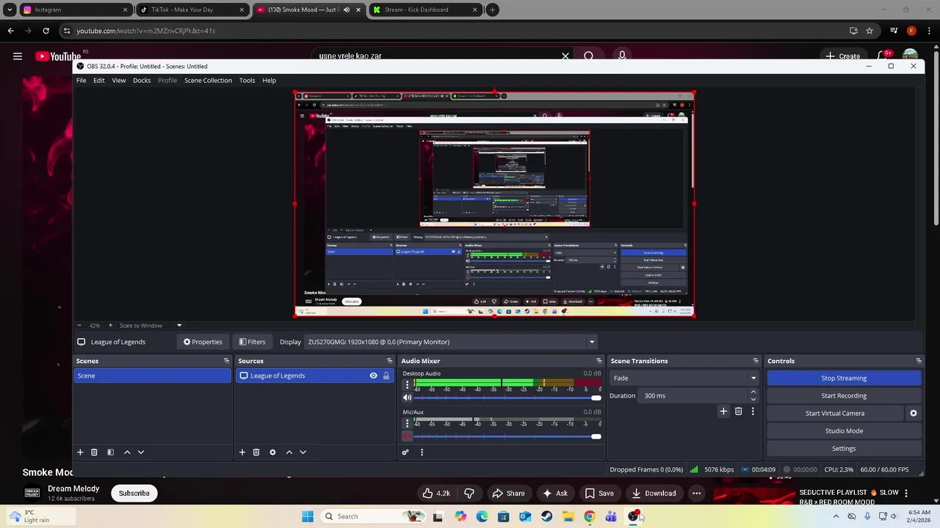
Task: Bookmark page star in Chrome address bar
Action: pos(869,31)
